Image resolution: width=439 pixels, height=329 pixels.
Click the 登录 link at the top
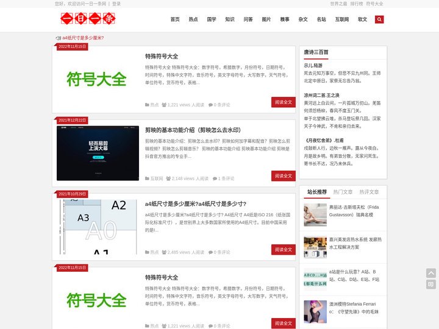tap(116, 4)
